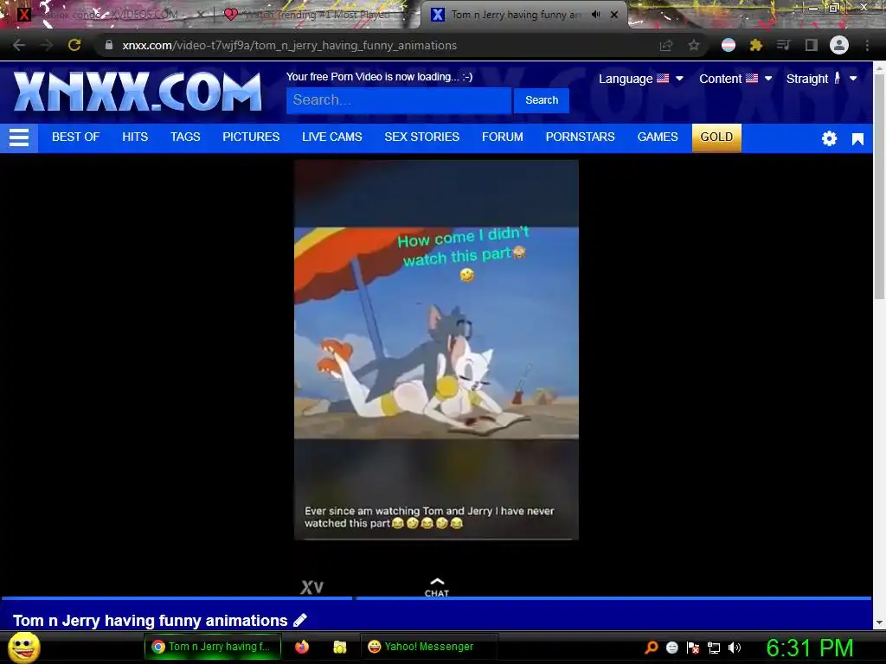The image size is (886, 664).
Task: Click the scrollbar up arrow
Action: click(x=879, y=67)
